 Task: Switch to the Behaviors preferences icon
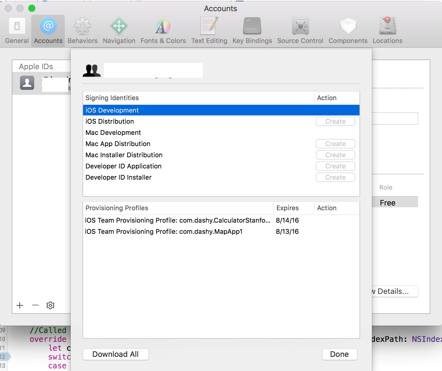pos(82,29)
